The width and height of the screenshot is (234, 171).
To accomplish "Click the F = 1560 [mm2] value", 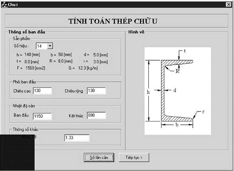I will pos(31,68).
